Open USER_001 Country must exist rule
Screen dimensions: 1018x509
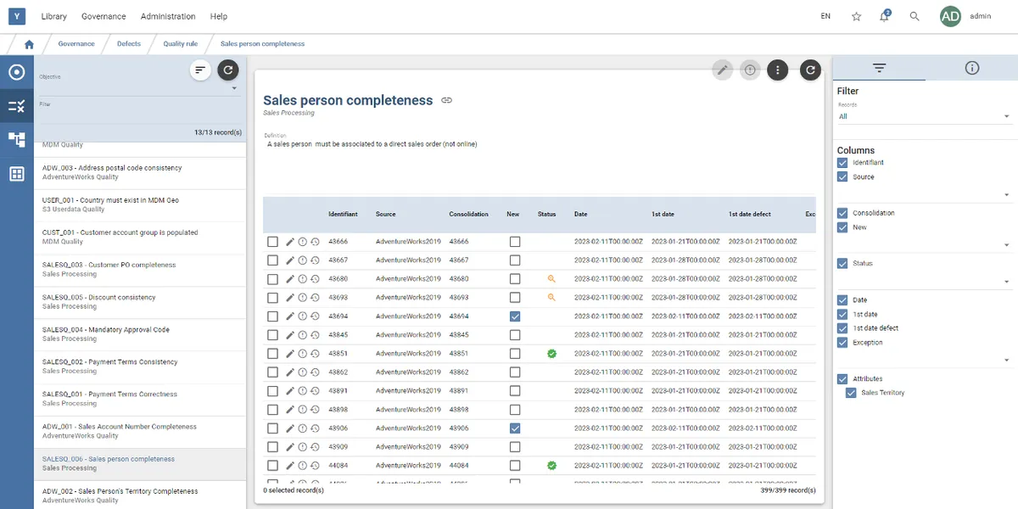click(140, 205)
